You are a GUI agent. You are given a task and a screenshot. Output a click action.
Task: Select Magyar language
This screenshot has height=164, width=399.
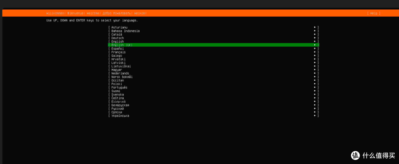[x=214, y=70]
